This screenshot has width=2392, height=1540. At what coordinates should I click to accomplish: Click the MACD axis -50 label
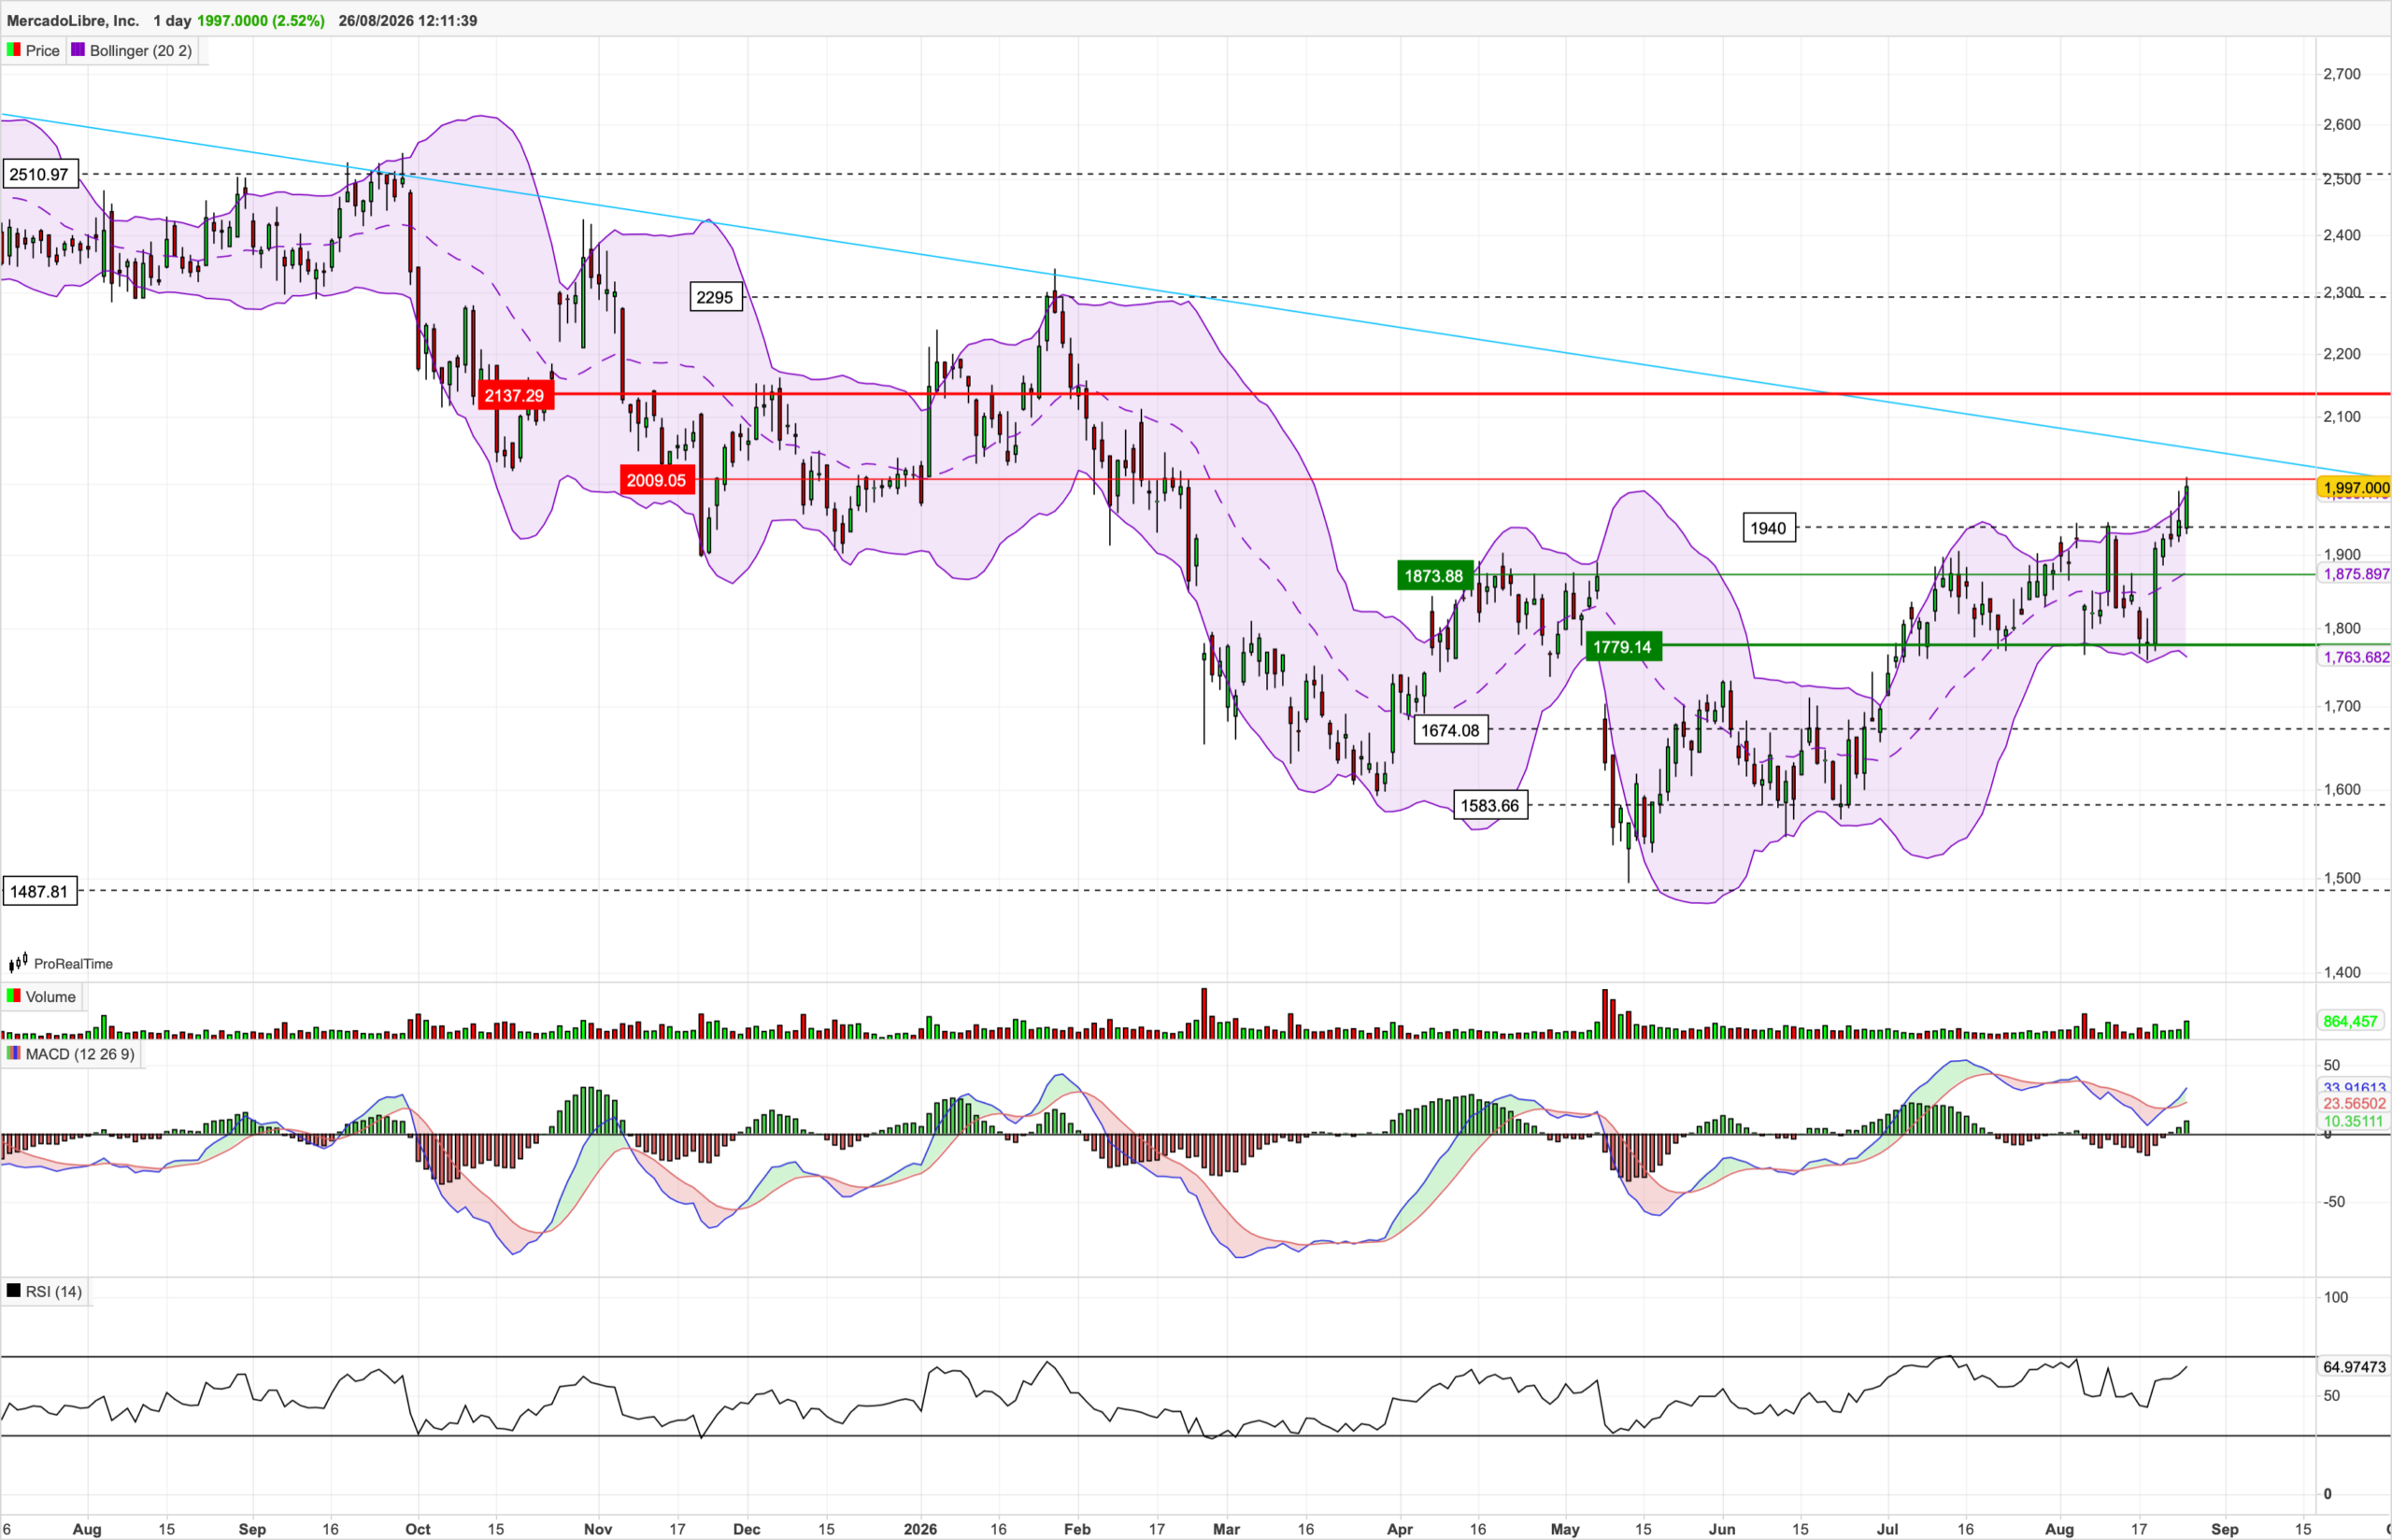click(x=2334, y=1202)
